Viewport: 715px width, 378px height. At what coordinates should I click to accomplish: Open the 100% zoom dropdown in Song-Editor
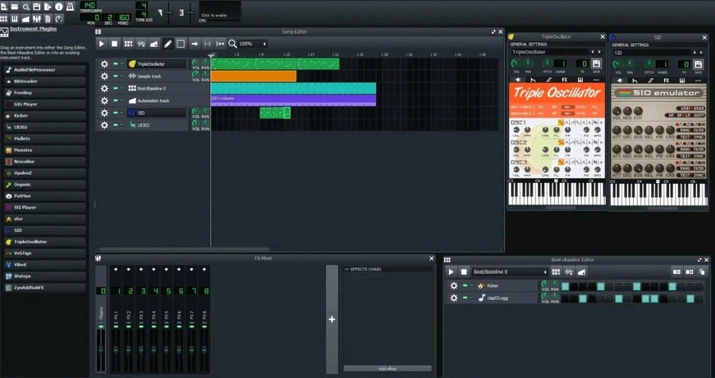click(253, 44)
